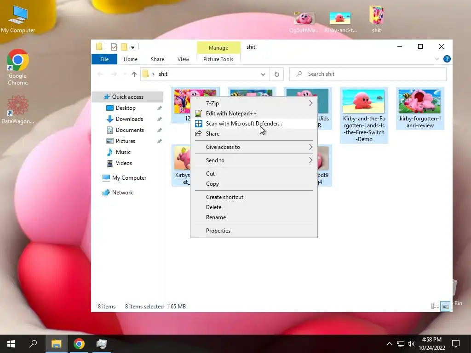Image resolution: width=471 pixels, height=353 pixels.
Task: Select the Kirby-and-the-Forgotten-Lands-Is-the-Free-Switch-Demo thumbnail
Action: point(364,115)
